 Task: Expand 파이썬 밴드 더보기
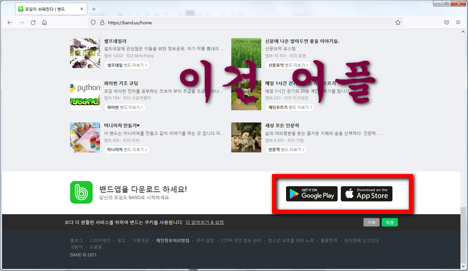[x=125, y=107]
